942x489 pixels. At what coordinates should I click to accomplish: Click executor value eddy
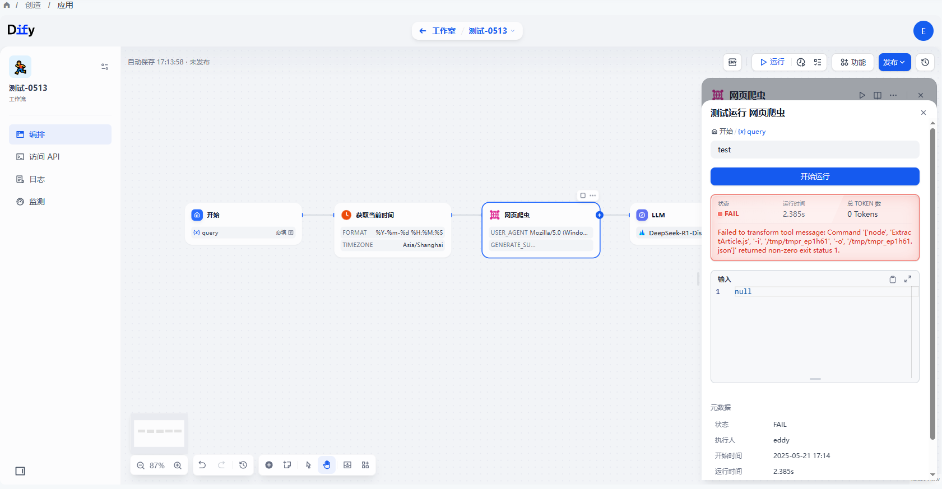[x=781, y=440]
